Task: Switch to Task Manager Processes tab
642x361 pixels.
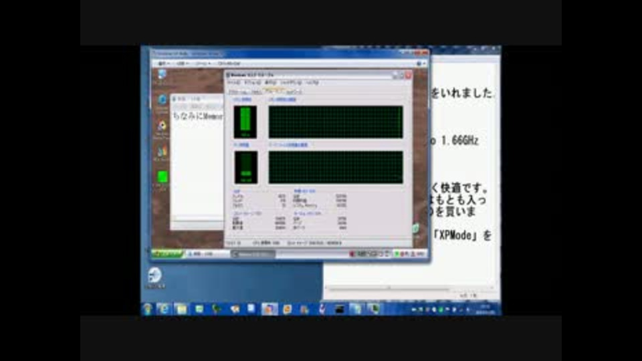Action: pos(256,92)
